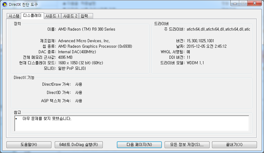Click the DirectDraw 가속 label
The height and width of the screenshot is (153, 264).
coord(57,84)
